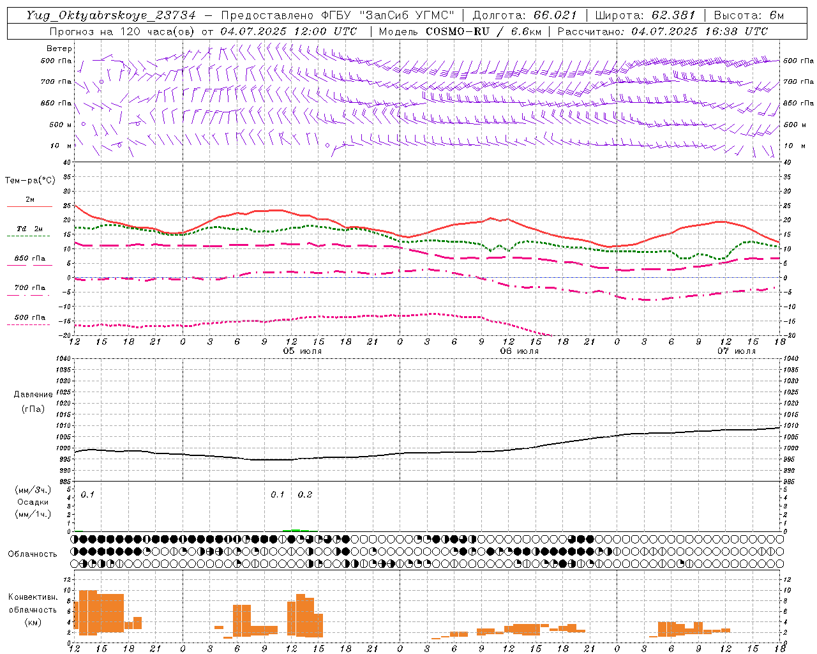The image size is (817, 654).
Task: Click the Рассчитано: 04.07.2025 16:38 UTC text
Action: (x=663, y=31)
